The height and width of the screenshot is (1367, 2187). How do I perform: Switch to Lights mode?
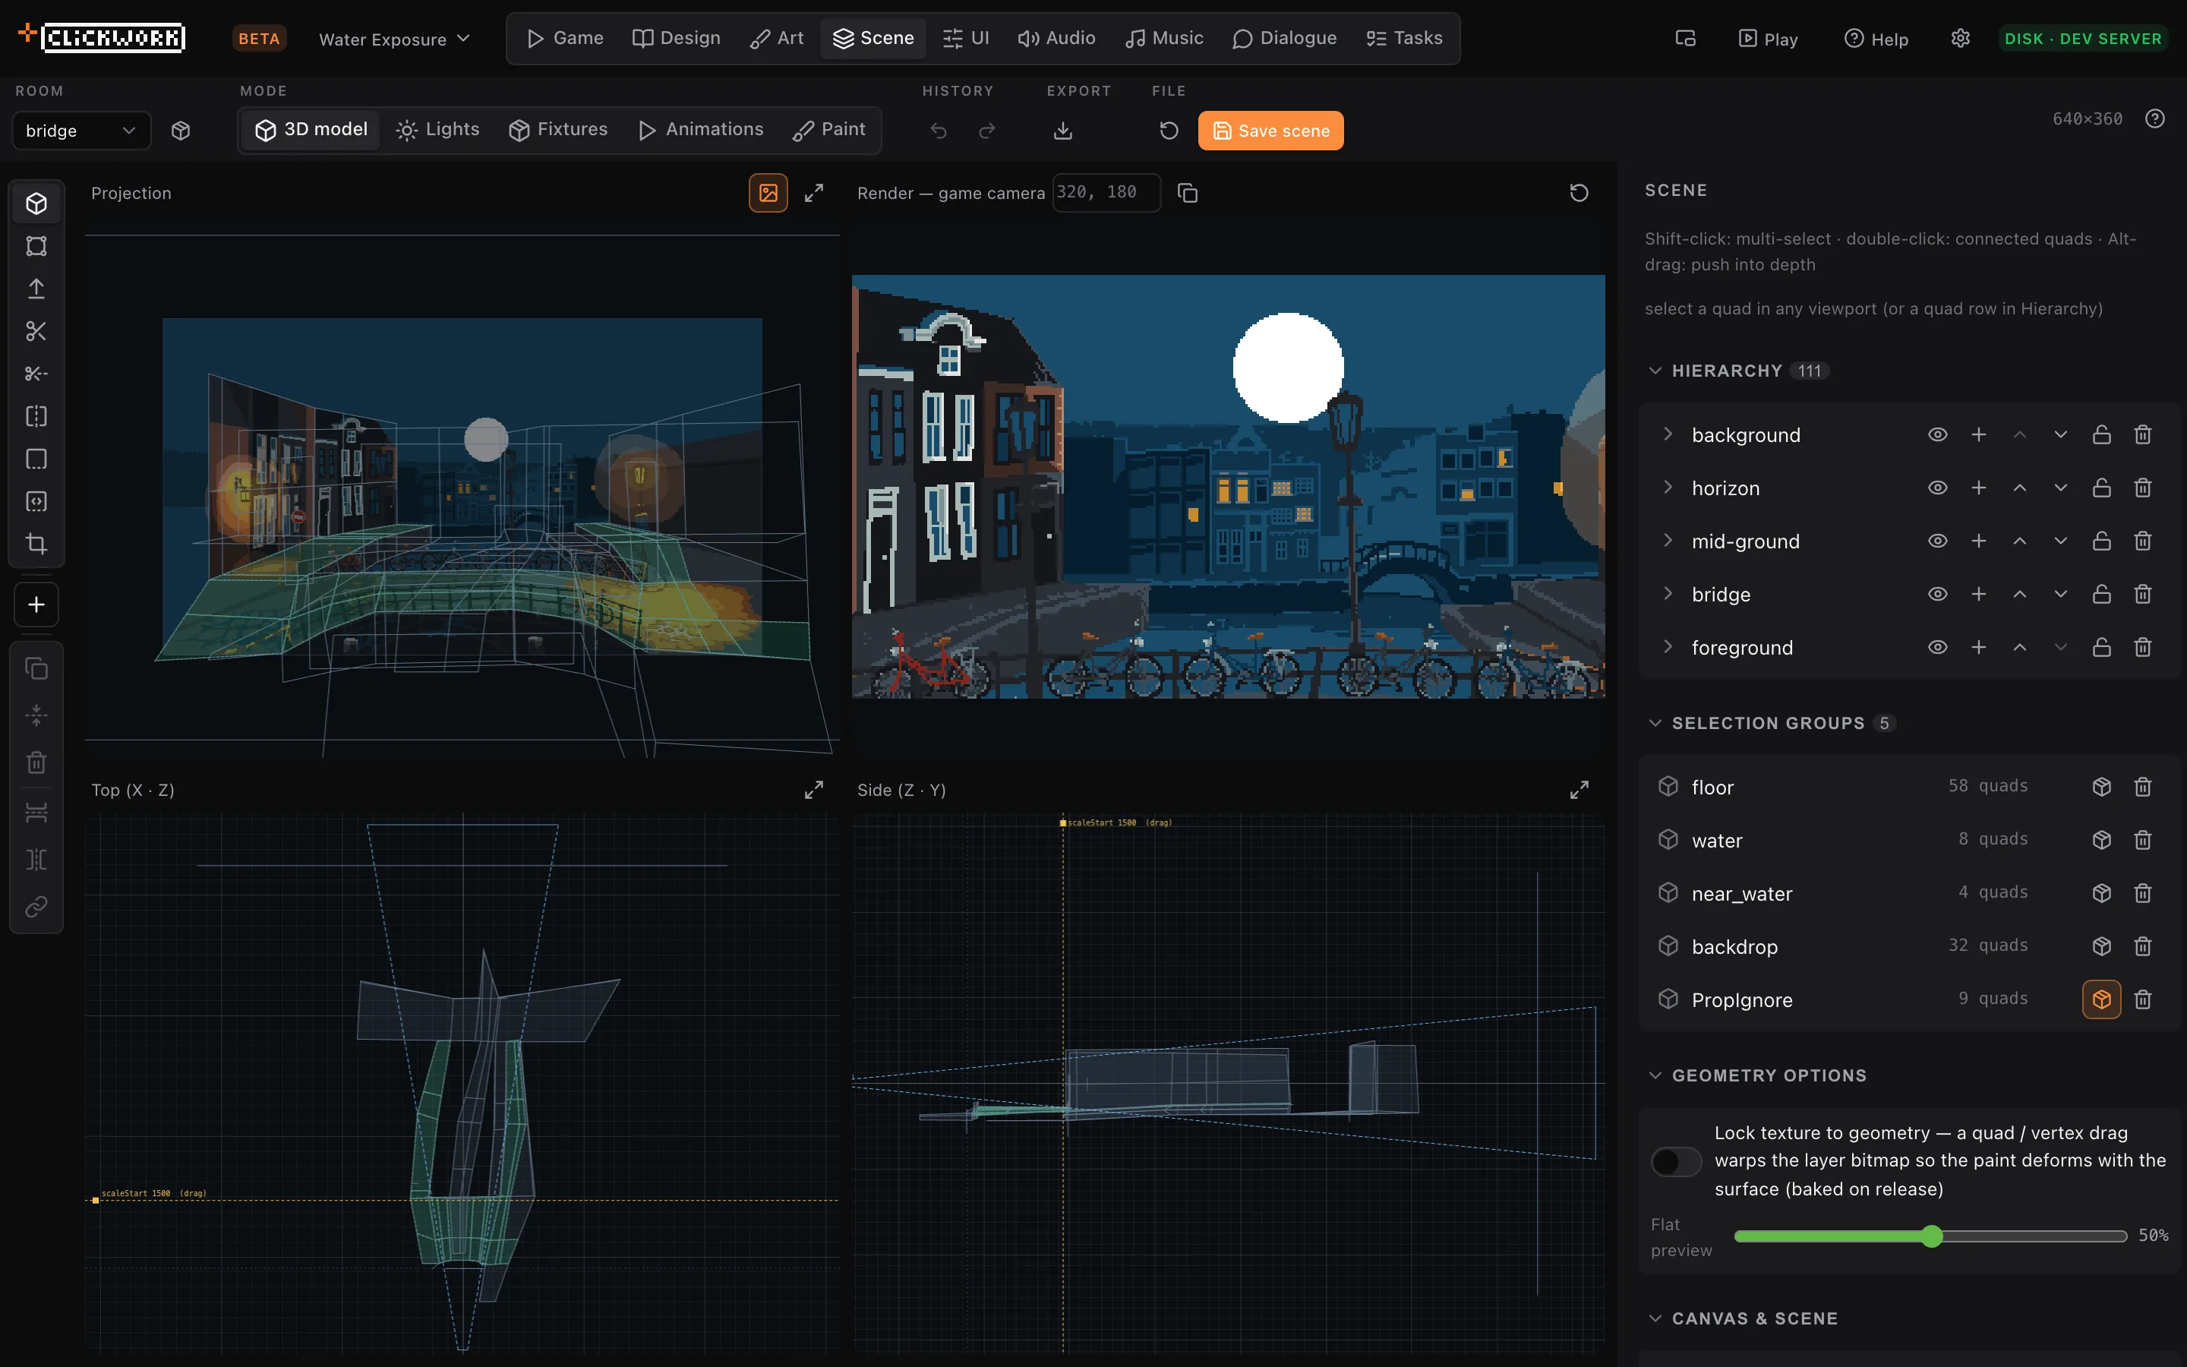(x=438, y=129)
